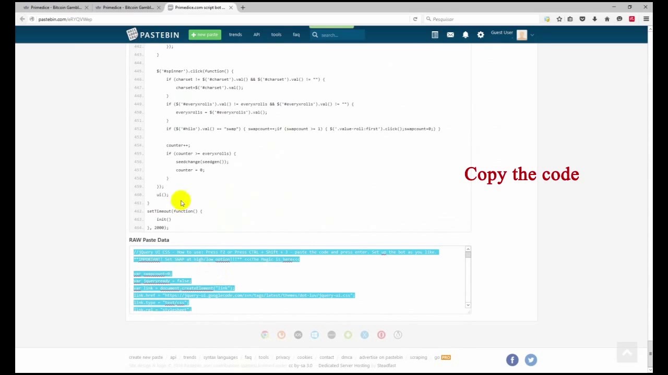Click the code line 'counter++;'
The width and height of the screenshot is (668, 375).
[178, 145]
